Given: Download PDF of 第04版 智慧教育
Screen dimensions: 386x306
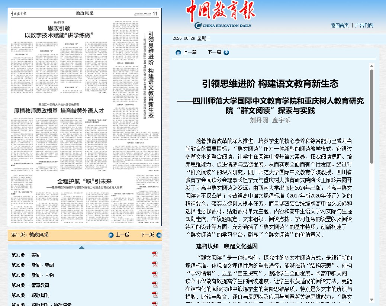Looking at the screenshot, I should tap(155, 284).
